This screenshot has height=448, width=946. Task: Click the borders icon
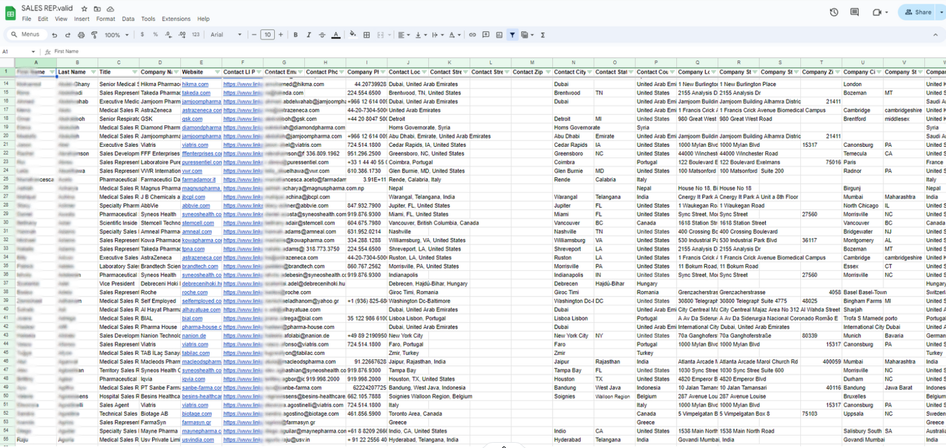366,35
